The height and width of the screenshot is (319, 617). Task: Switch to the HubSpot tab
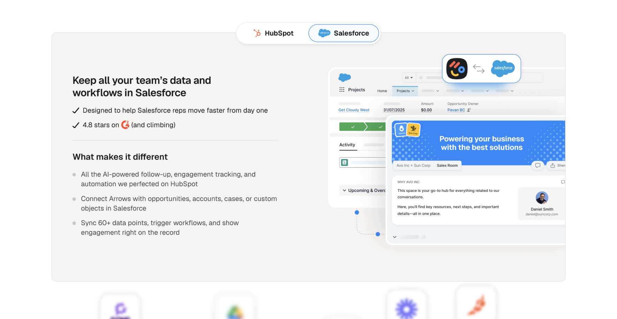click(273, 33)
